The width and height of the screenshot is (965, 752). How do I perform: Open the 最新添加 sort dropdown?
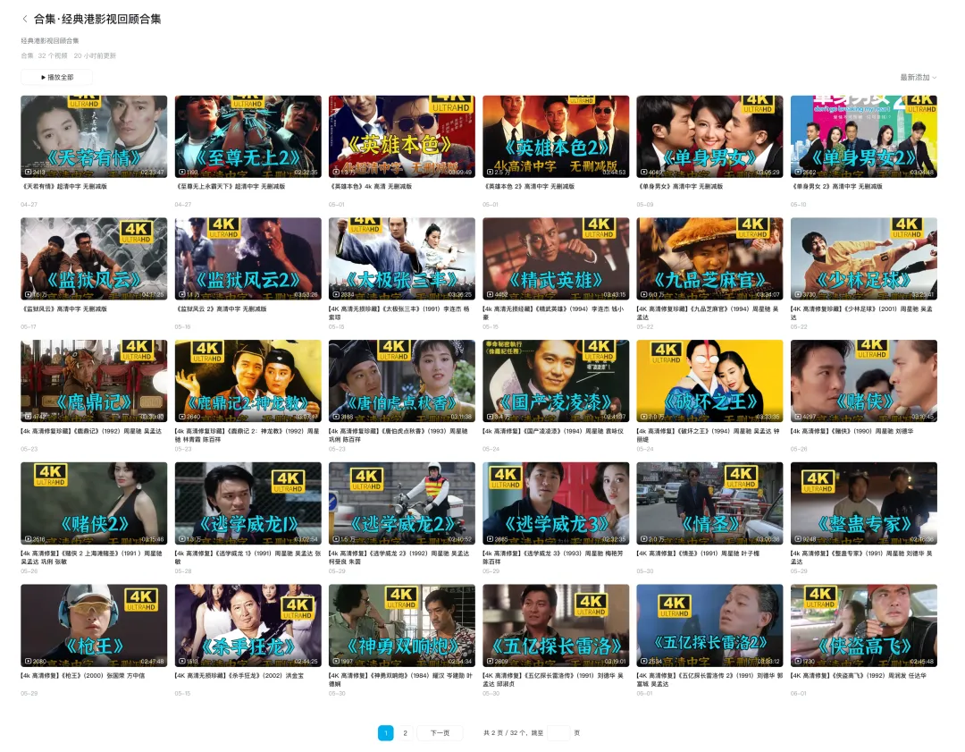pyautogui.click(x=919, y=78)
